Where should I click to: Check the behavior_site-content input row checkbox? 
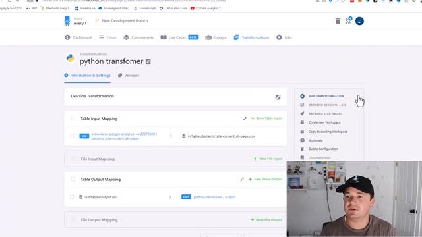click(72, 136)
